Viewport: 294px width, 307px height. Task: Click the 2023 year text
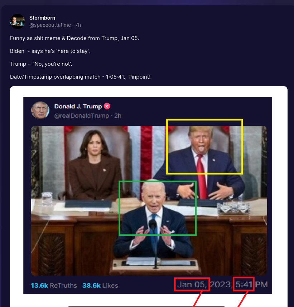221,284
